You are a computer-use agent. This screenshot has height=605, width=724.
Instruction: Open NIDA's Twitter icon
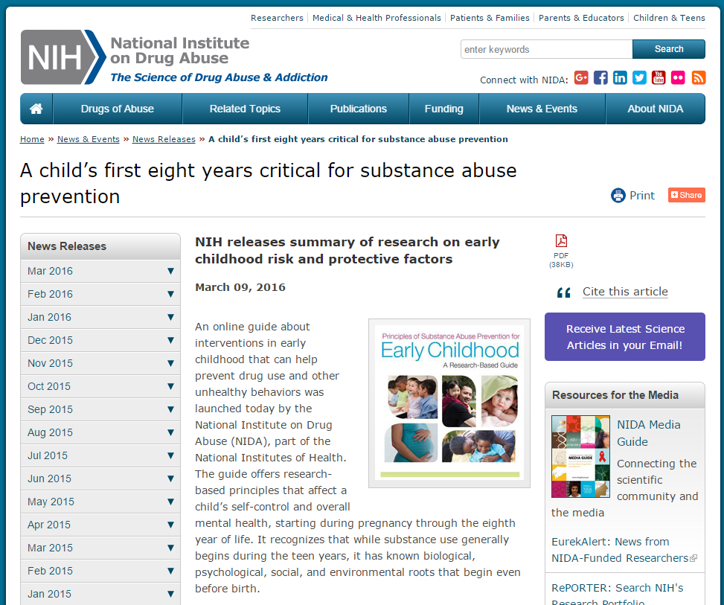pyautogui.click(x=639, y=77)
